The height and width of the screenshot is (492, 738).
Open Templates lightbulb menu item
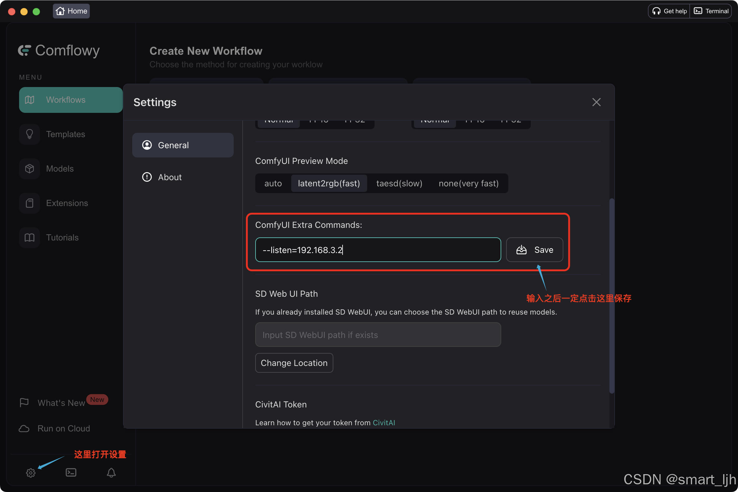tap(65, 134)
